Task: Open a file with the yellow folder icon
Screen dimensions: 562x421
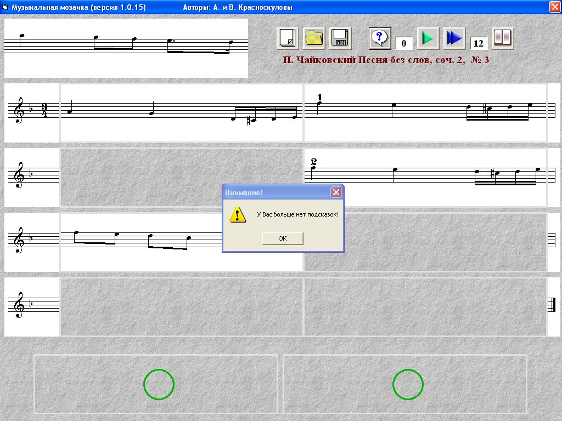Action: click(x=314, y=38)
